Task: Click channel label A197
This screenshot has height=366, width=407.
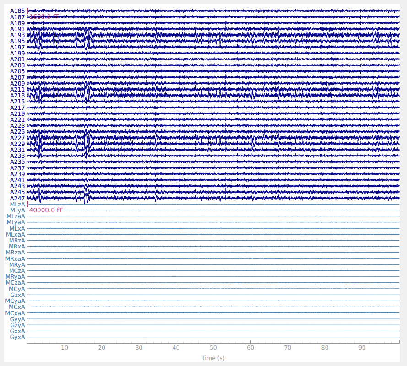Action: pyautogui.click(x=17, y=47)
